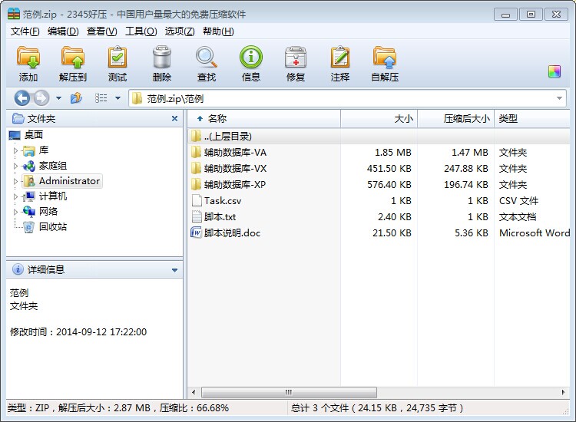Click the 注释 (Comment) notepad icon
This screenshot has height=422, width=576.
(x=340, y=58)
